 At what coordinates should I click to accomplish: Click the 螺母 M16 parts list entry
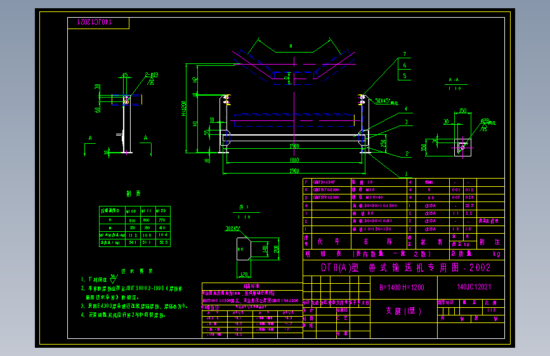pos(363,190)
